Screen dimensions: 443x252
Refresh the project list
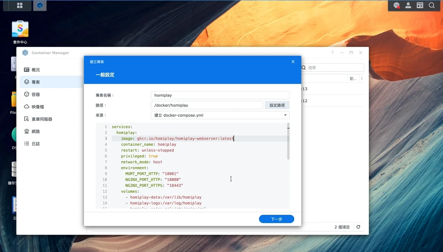358,227
